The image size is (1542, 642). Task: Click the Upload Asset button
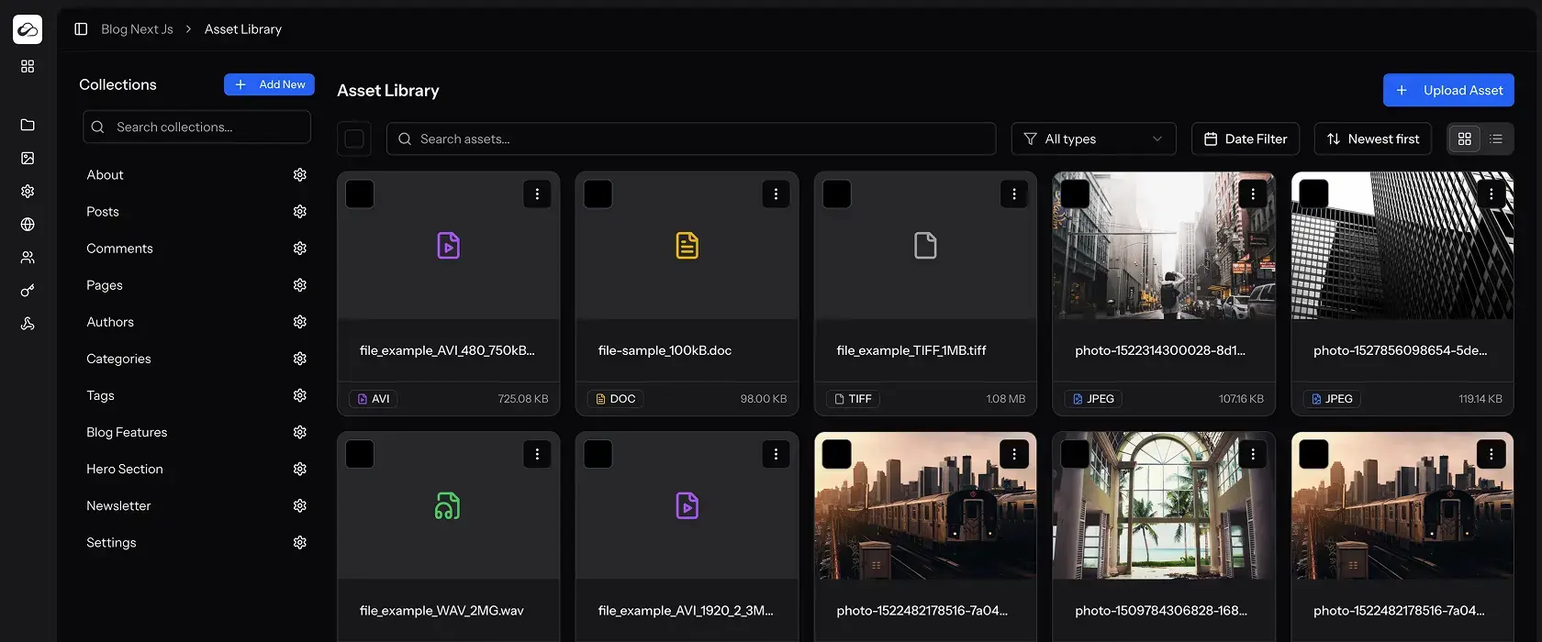(x=1448, y=90)
